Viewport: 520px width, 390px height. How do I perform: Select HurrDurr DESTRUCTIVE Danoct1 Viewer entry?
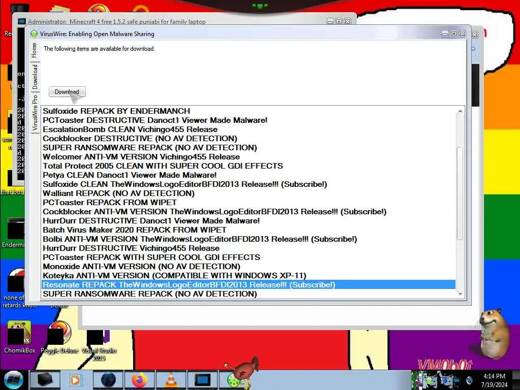pos(249,221)
